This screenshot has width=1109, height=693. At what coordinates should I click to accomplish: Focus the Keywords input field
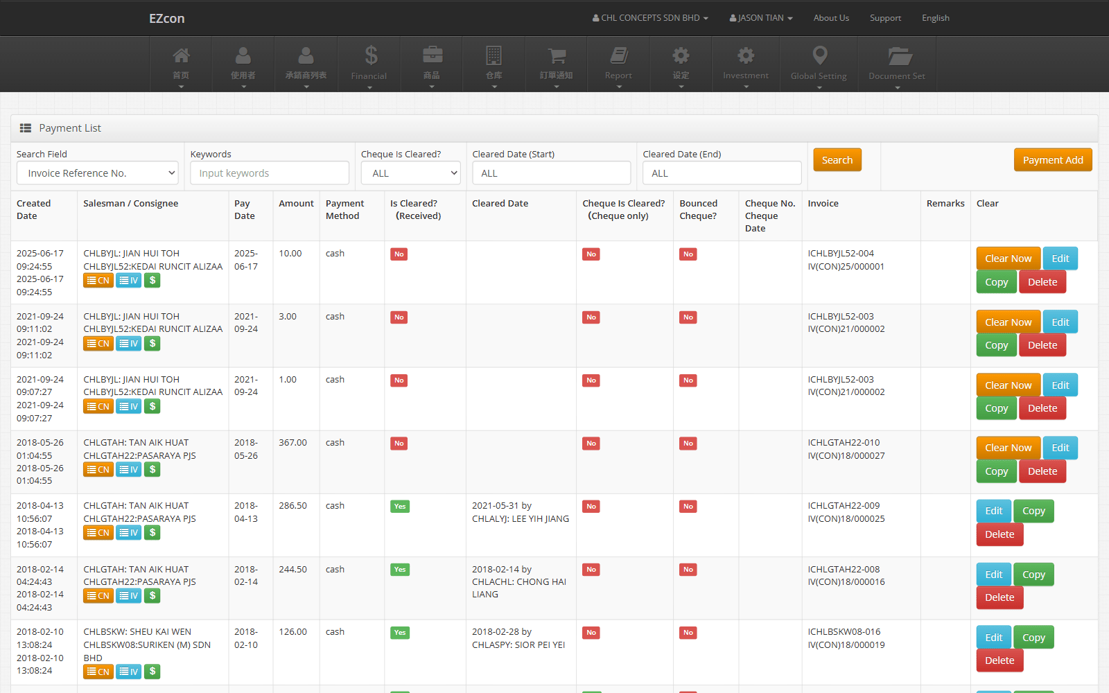[x=270, y=173]
